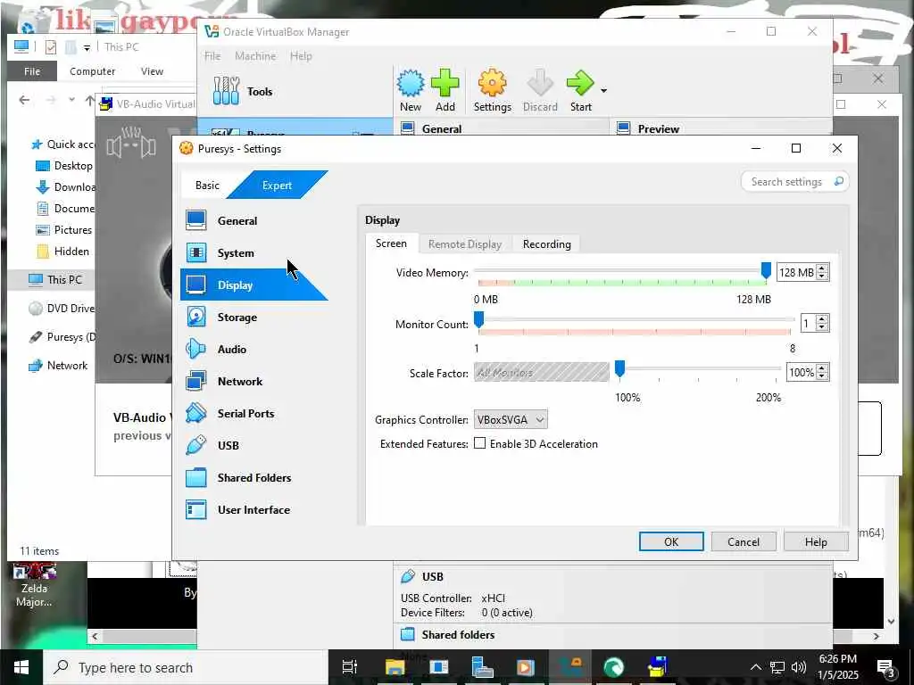Viewport: 914px width, 685px height.
Task: Open Graphics Controller dropdown
Action: point(510,419)
